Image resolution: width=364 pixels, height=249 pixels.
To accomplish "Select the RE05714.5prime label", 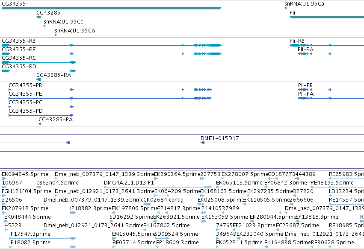I will 134,243.
